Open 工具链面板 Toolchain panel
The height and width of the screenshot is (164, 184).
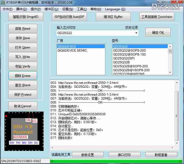coord(157,17)
